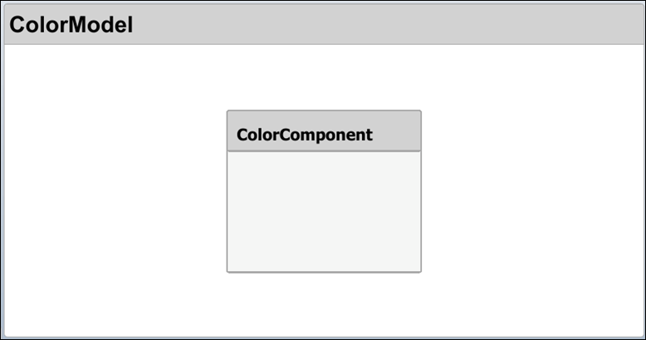Viewport: 646px width, 340px height.
Task: Click the bottom-right corner of ColorComponent block
Action: coord(420,270)
